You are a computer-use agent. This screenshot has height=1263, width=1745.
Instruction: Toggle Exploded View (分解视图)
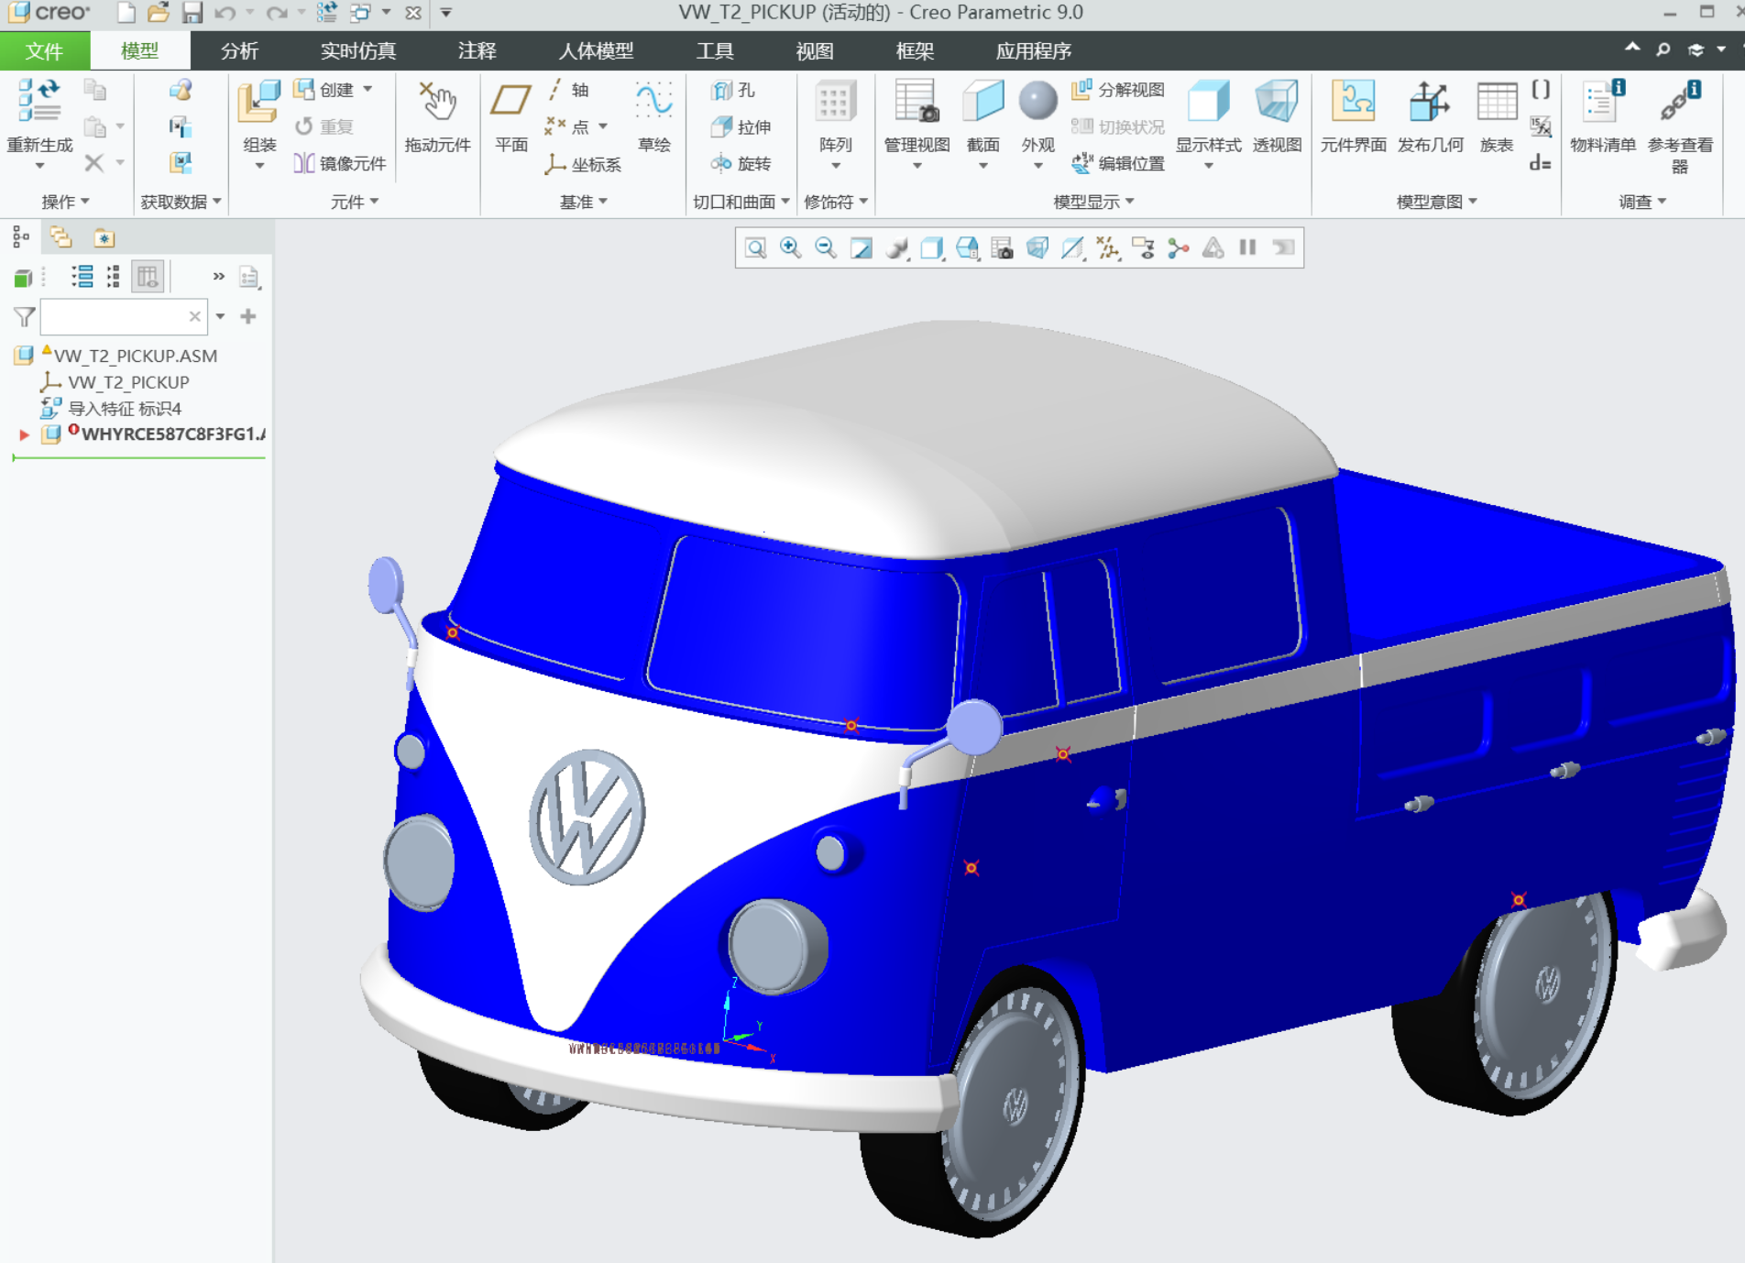[x=1118, y=90]
